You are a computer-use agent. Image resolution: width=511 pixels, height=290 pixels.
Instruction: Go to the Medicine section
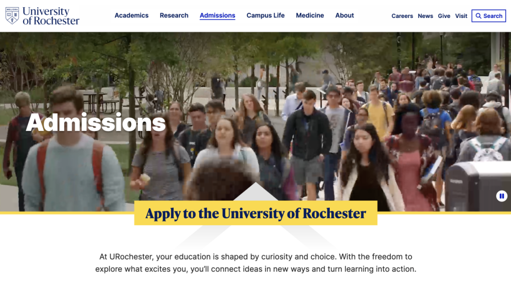[309, 15]
